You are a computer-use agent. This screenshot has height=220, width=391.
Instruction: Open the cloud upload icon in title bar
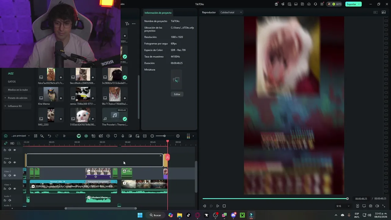click(x=309, y=4)
